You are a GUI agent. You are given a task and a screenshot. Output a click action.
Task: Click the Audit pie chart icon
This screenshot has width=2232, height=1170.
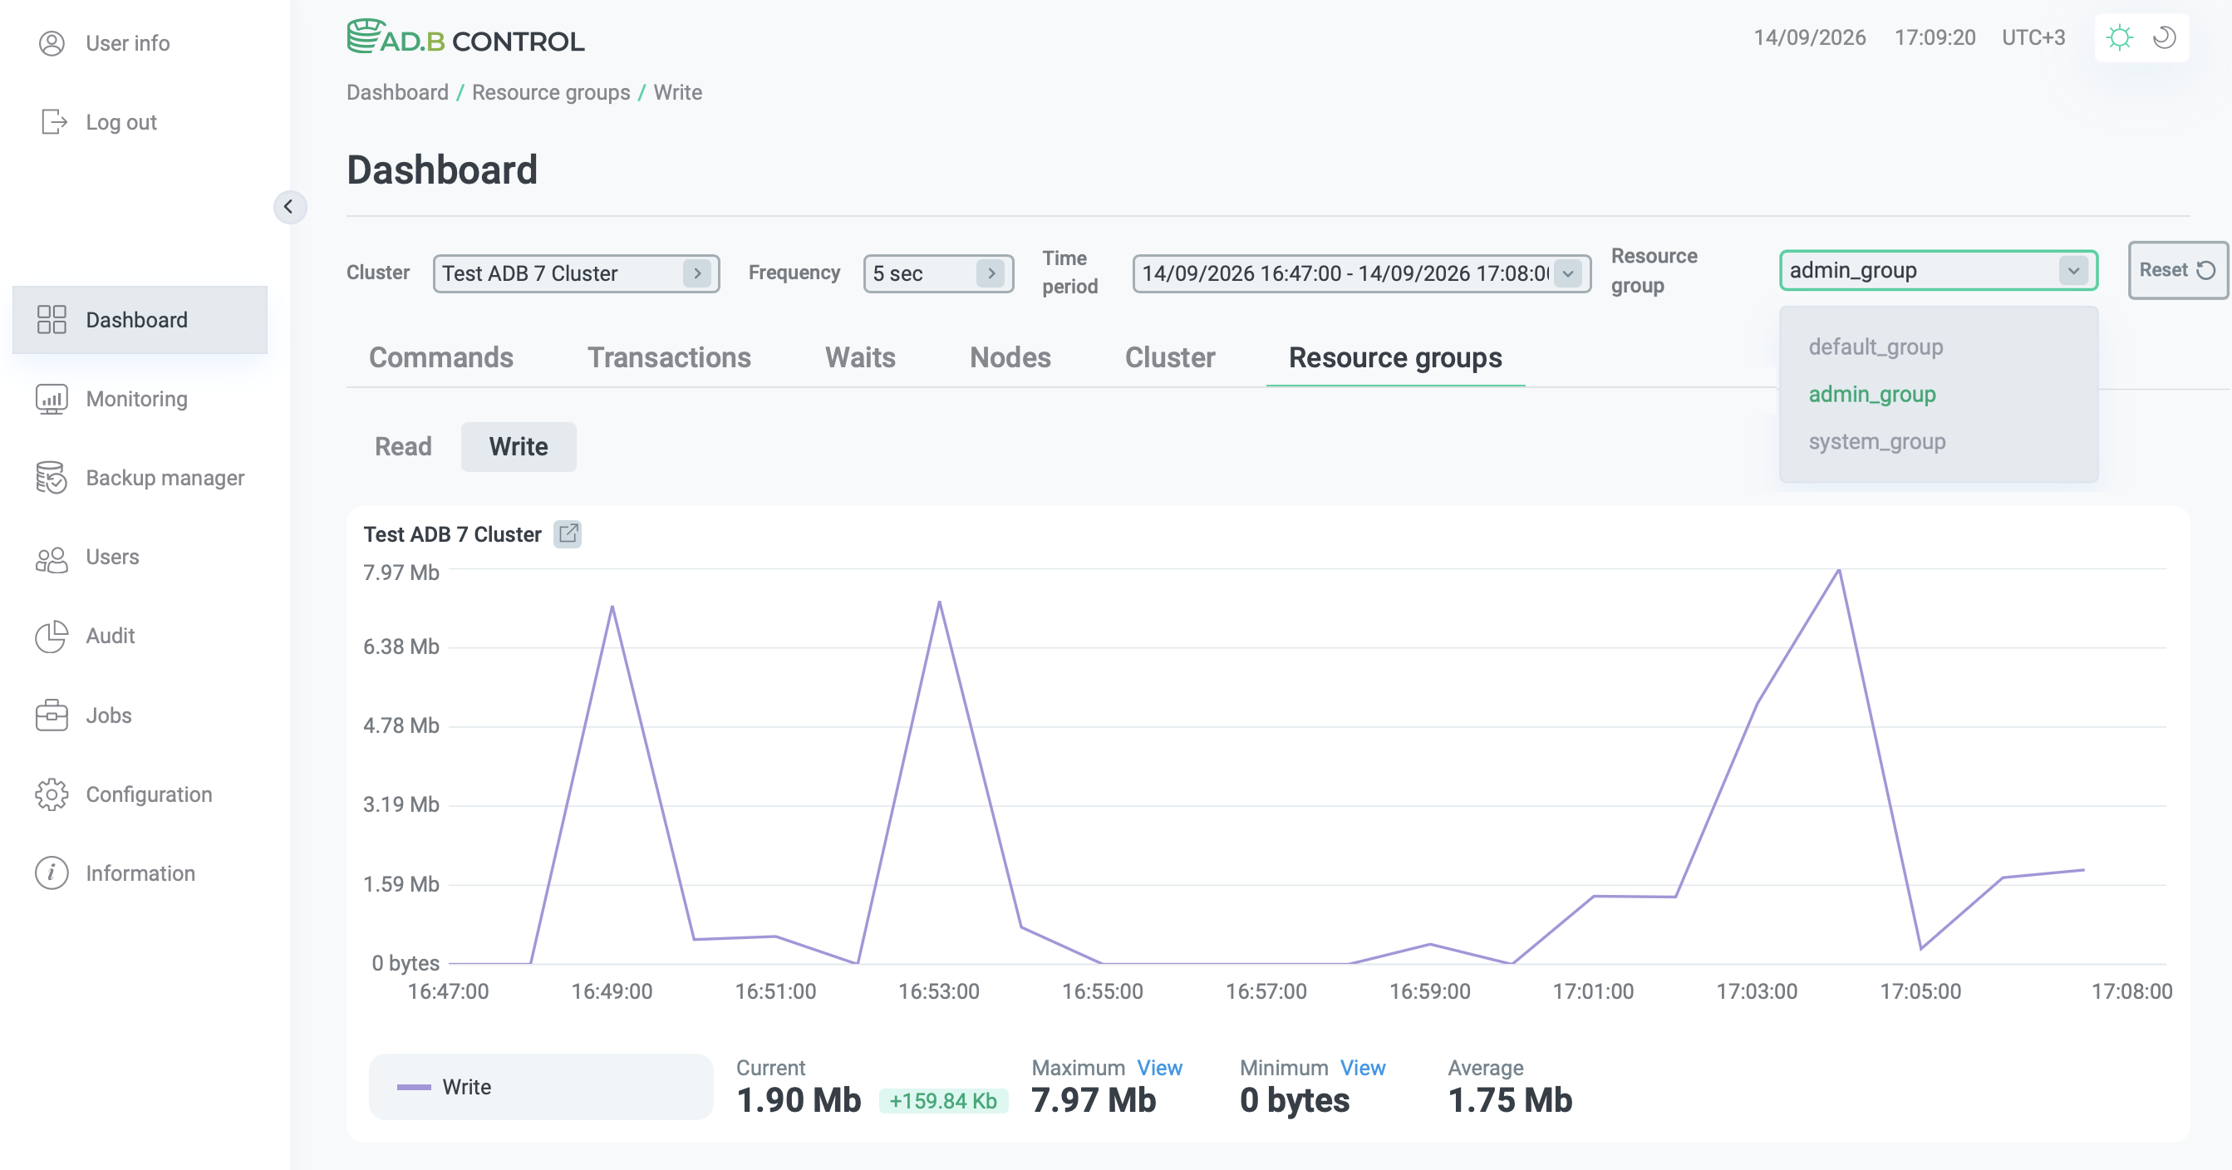tap(52, 637)
